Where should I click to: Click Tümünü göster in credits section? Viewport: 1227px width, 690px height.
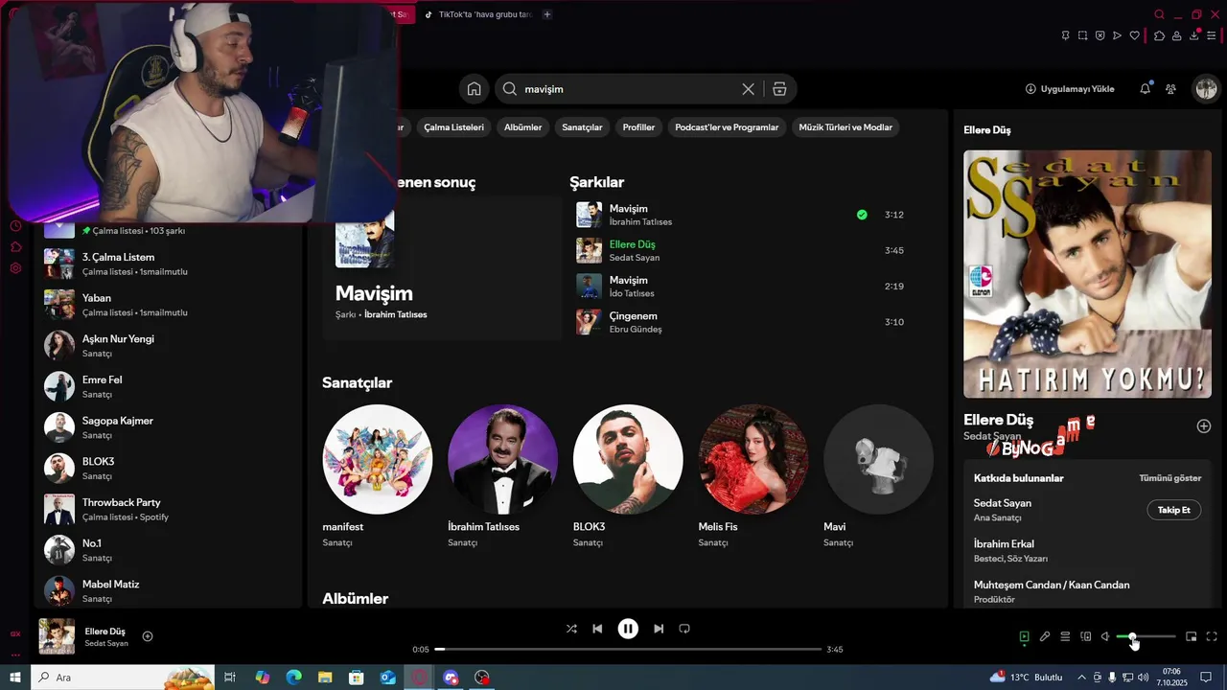click(1169, 478)
